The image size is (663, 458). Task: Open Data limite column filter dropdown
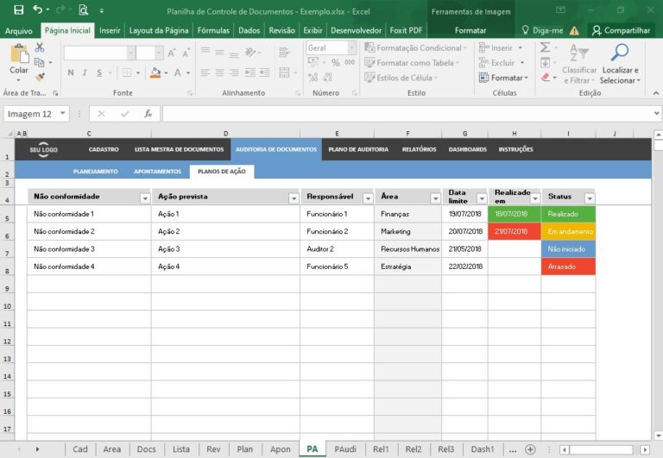click(482, 198)
